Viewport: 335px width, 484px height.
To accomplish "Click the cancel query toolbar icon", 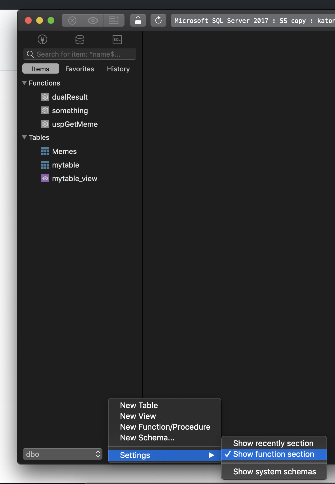I will (72, 20).
